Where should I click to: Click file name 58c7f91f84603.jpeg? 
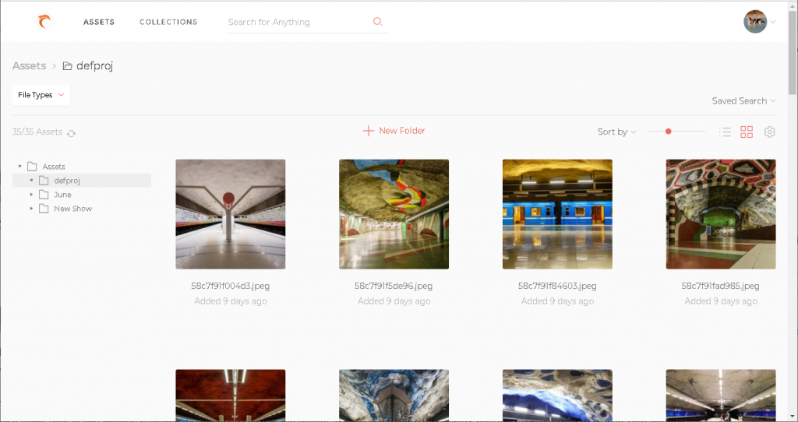[x=557, y=286]
